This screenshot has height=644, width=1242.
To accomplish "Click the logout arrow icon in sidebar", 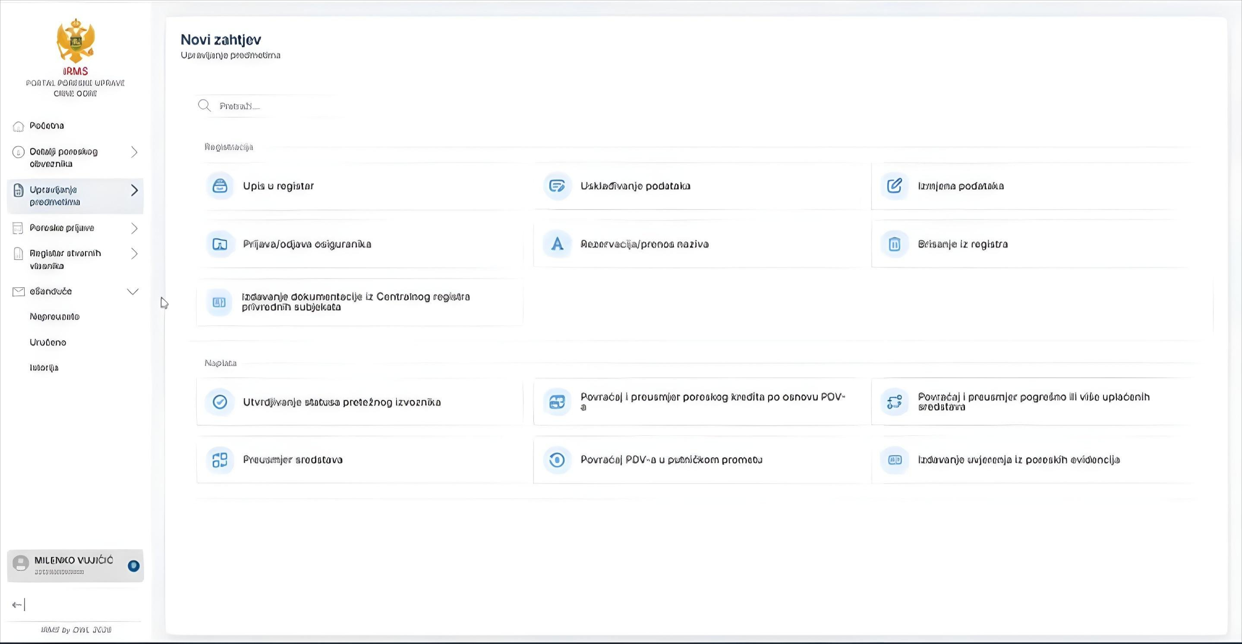I will (x=18, y=604).
